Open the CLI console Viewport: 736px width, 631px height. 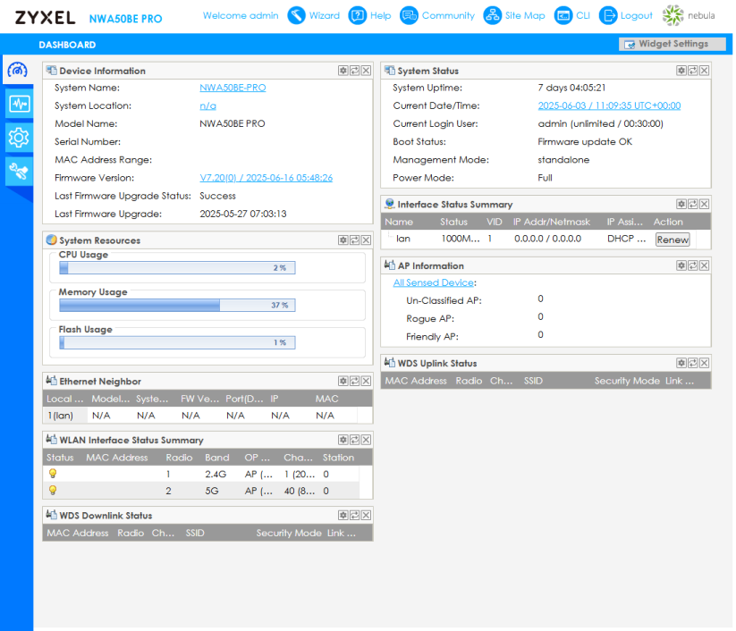coord(572,15)
